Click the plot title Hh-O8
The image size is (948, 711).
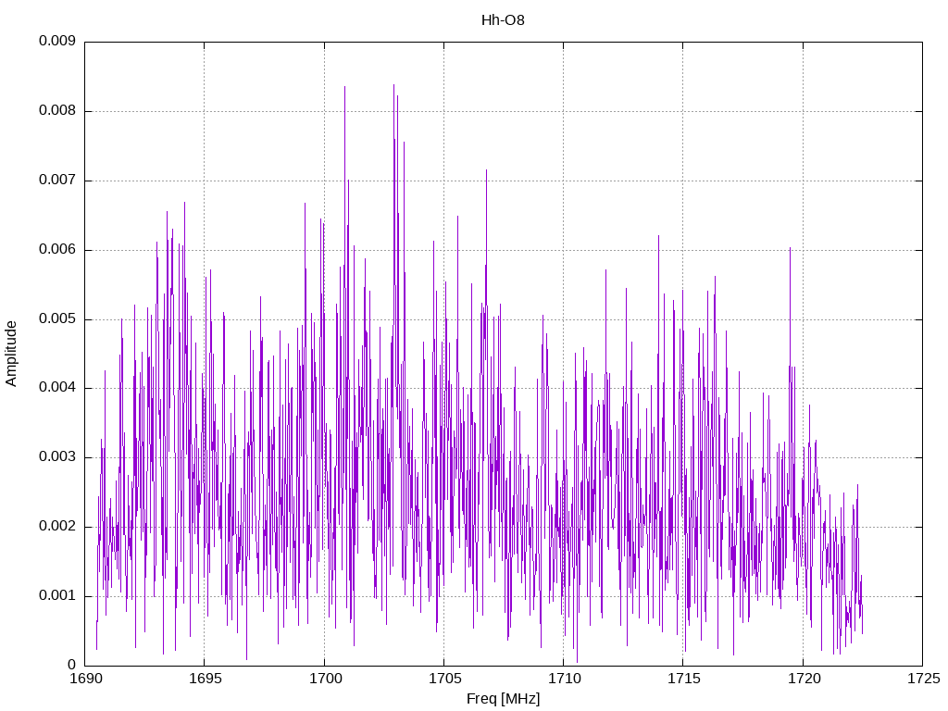point(503,20)
